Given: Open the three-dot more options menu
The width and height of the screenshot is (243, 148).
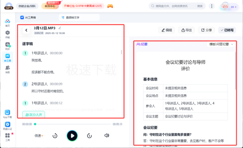Looking at the screenshot, I should 212,6.
